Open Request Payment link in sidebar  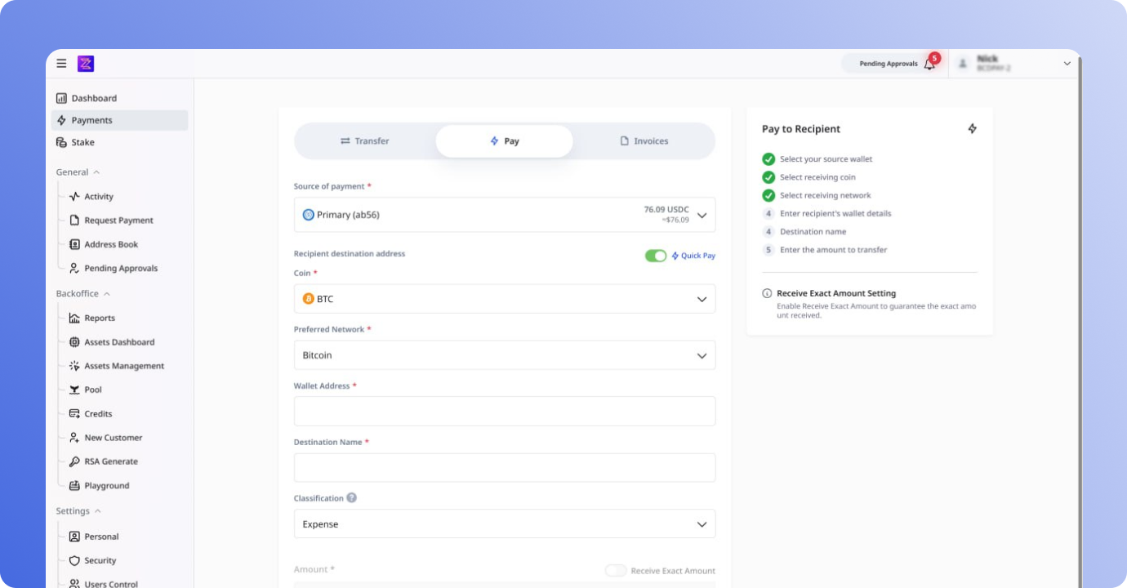118,220
